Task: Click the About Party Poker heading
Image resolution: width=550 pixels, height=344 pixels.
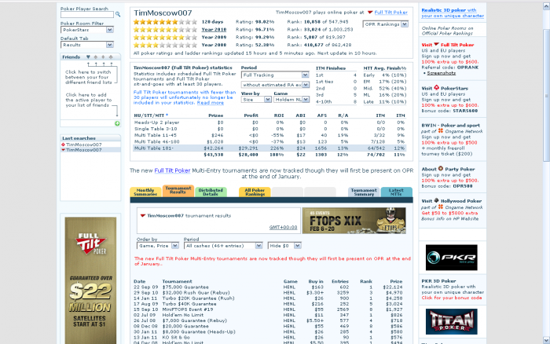Action: coord(448,169)
